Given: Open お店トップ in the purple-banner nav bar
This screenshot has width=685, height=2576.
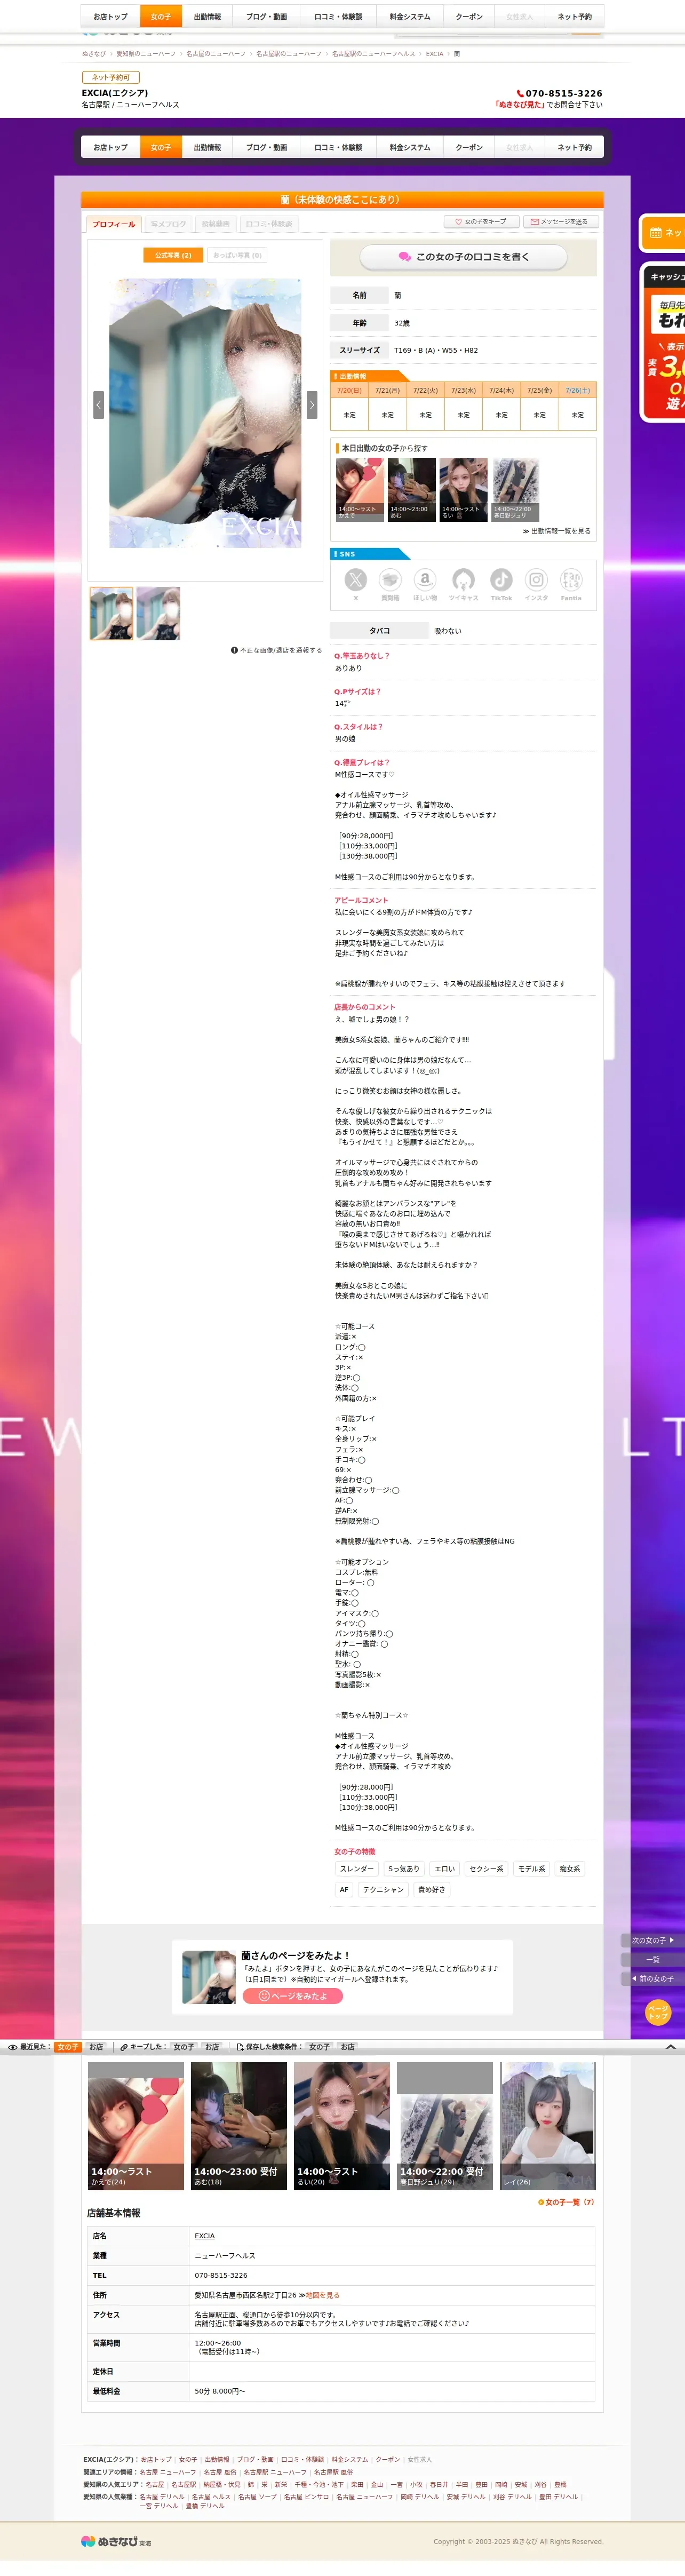Looking at the screenshot, I should 111,147.
